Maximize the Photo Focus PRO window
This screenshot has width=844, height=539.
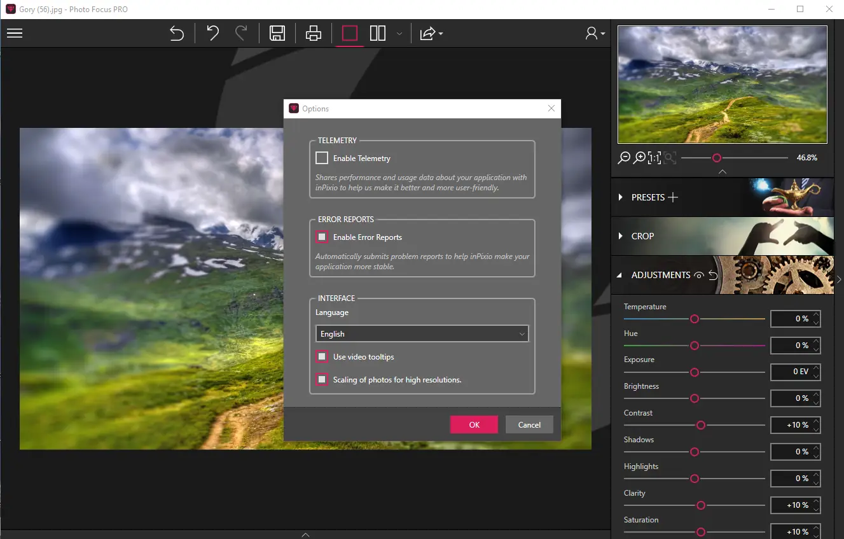800,9
